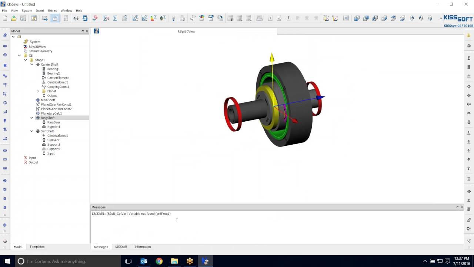Select PlanetaryCalc1 in the tree
Viewport: 474px width, 267px height.
(x=51, y=113)
